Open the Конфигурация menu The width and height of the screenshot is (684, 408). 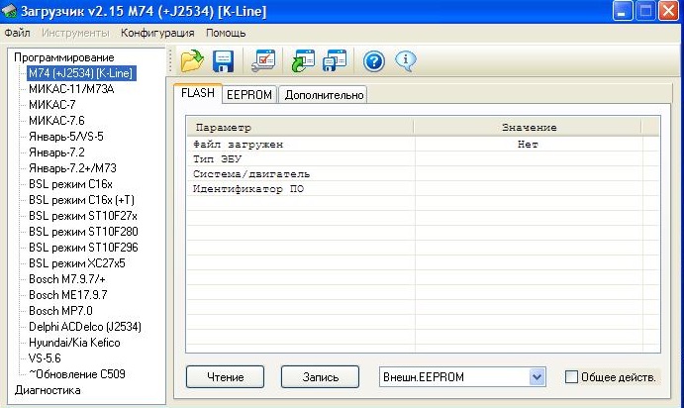tap(157, 33)
